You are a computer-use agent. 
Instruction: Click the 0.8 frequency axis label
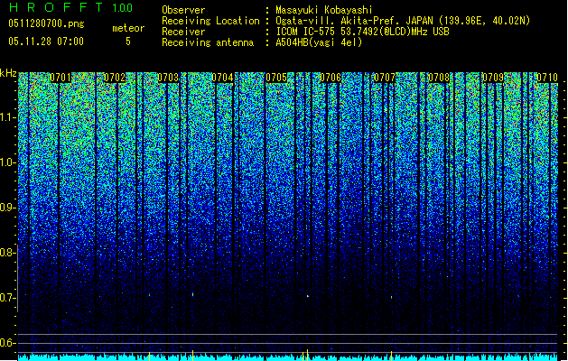[7, 253]
